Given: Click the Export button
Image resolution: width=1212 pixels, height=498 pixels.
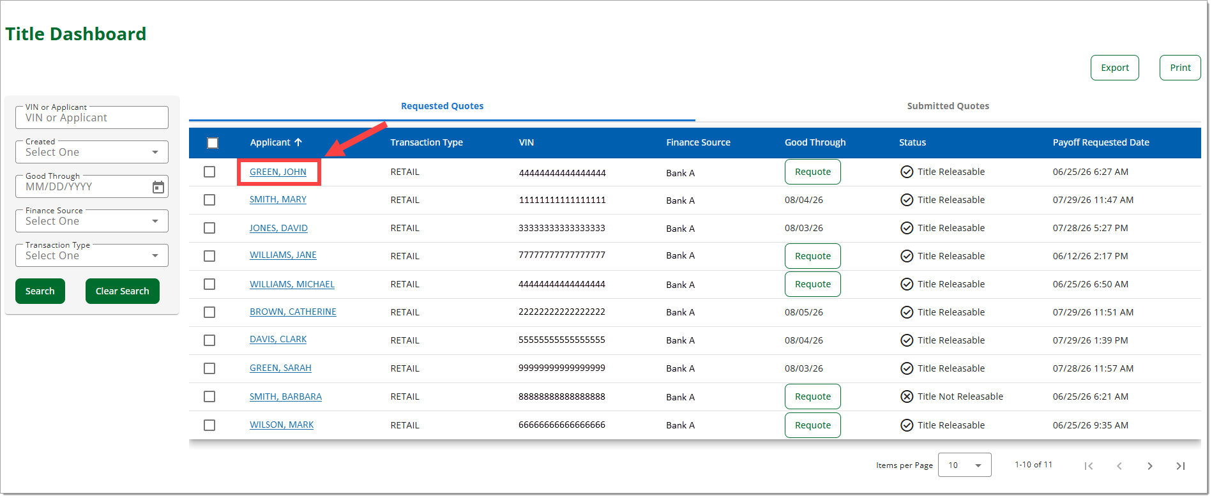Looking at the screenshot, I should click(1114, 68).
